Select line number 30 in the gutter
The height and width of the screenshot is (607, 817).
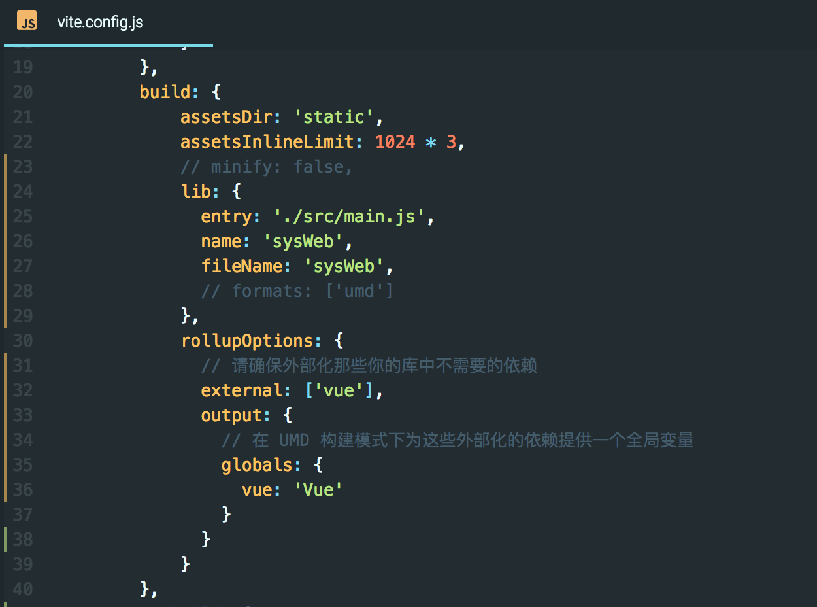(x=22, y=340)
